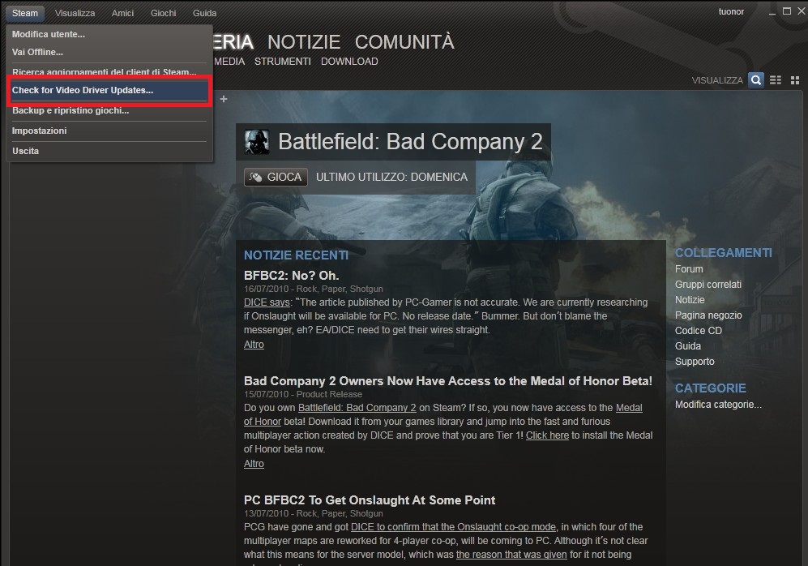Click the plus add icon near the game list

(x=224, y=98)
